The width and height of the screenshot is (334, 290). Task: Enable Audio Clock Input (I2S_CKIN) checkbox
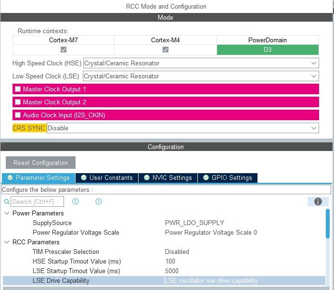pos(18,115)
